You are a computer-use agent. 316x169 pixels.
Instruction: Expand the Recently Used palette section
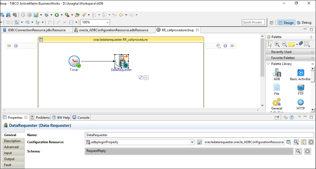(x=281, y=52)
